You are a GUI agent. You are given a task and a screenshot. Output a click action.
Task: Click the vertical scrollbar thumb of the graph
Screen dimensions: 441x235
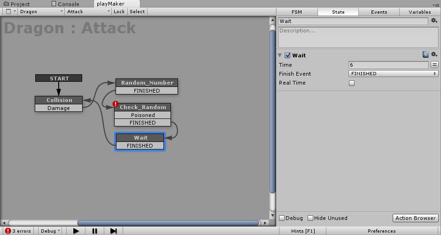[272, 111]
